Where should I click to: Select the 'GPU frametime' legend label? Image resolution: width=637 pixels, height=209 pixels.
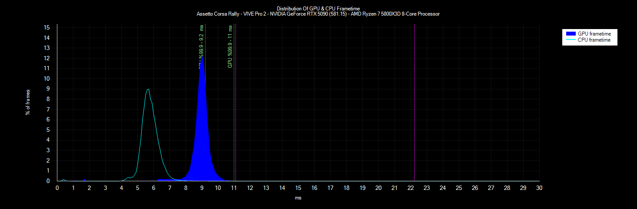(x=594, y=33)
